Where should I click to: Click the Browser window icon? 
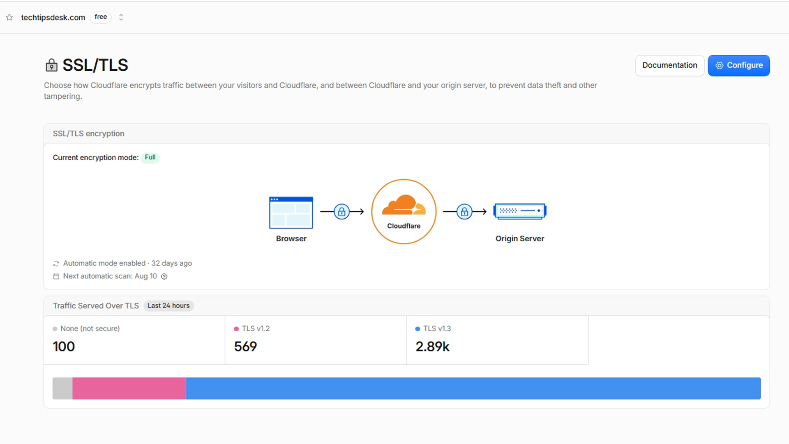tap(291, 213)
